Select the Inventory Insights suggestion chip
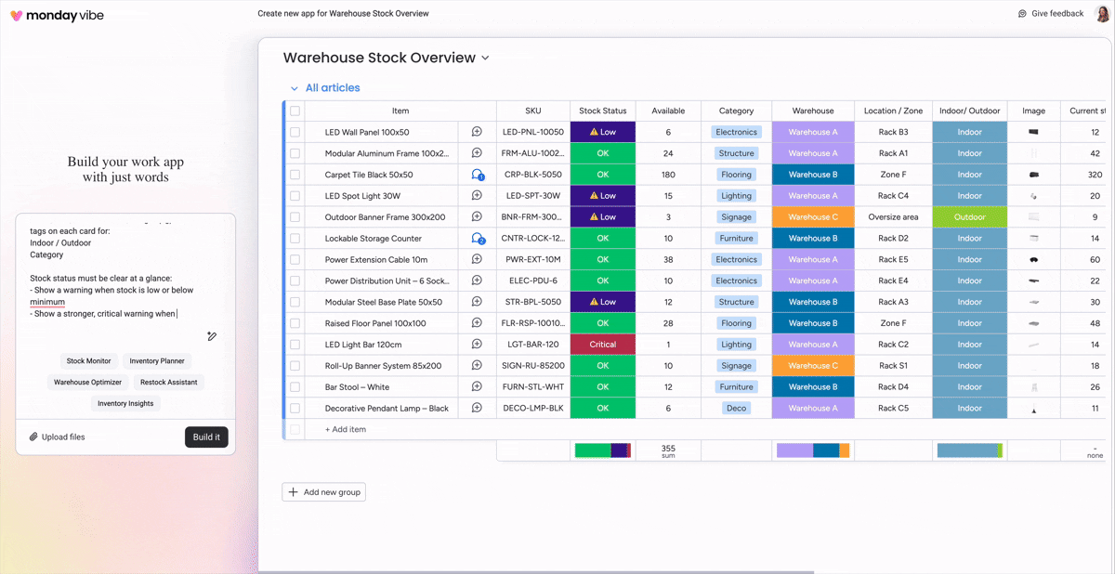The height and width of the screenshot is (574, 1115). [125, 403]
